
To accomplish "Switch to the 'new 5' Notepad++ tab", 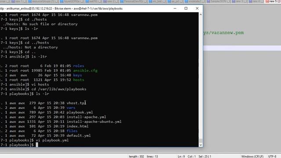I will pyautogui.click(x=272, y=1).
